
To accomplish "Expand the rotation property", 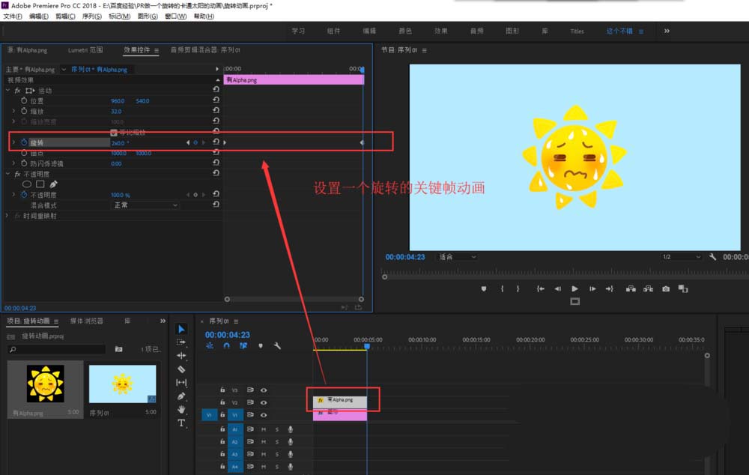I will pos(13,142).
